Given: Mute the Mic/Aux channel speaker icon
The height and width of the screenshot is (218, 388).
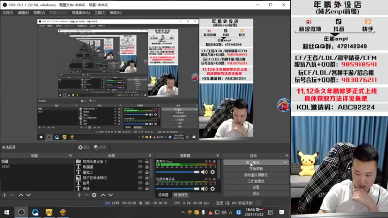Looking at the screenshot, I should (204, 172).
